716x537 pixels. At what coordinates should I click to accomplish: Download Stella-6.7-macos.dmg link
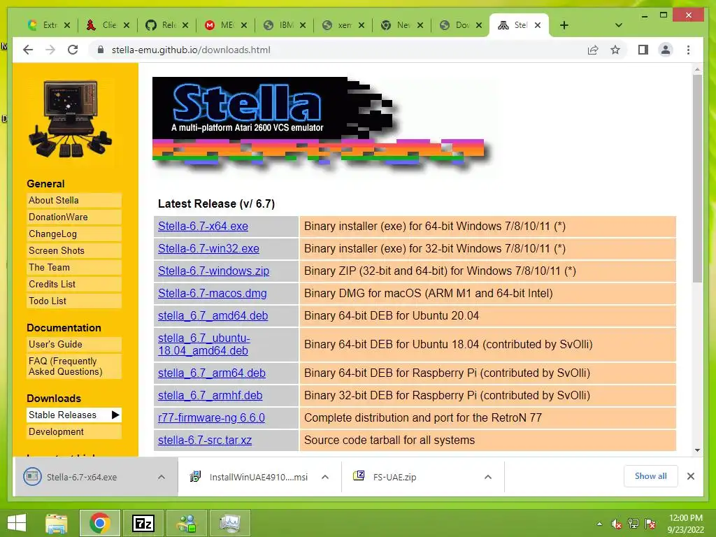click(x=213, y=293)
